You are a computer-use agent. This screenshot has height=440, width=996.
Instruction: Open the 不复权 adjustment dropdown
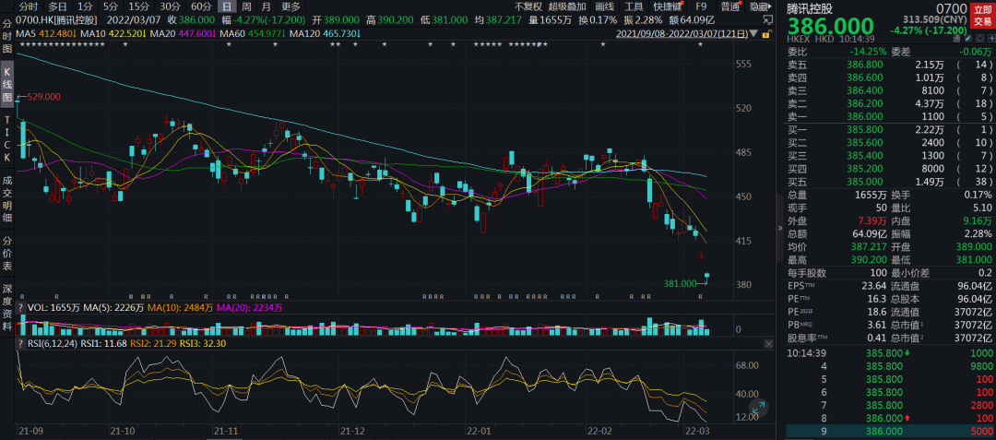coord(528,6)
